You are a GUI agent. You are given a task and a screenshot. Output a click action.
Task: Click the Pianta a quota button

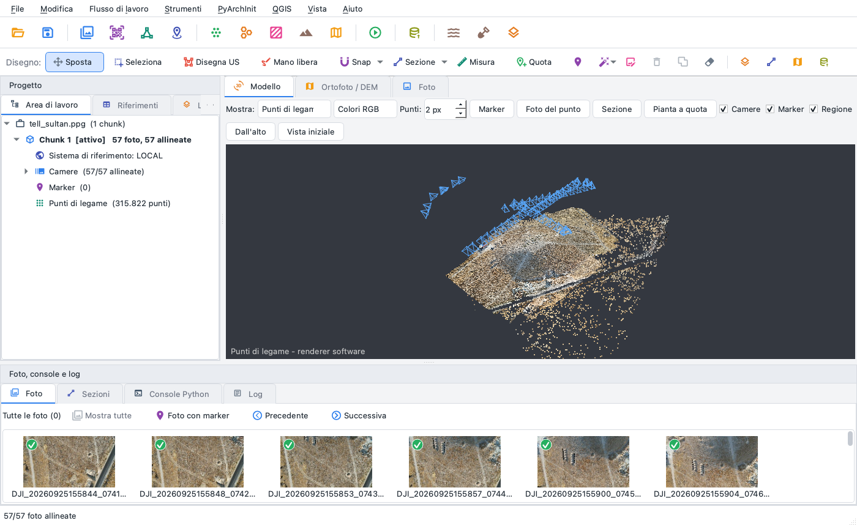pos(679,109)
